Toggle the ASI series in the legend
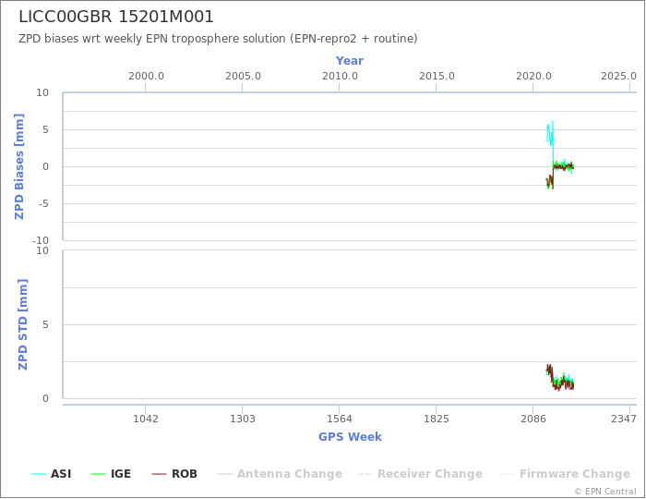 [51, 474]
